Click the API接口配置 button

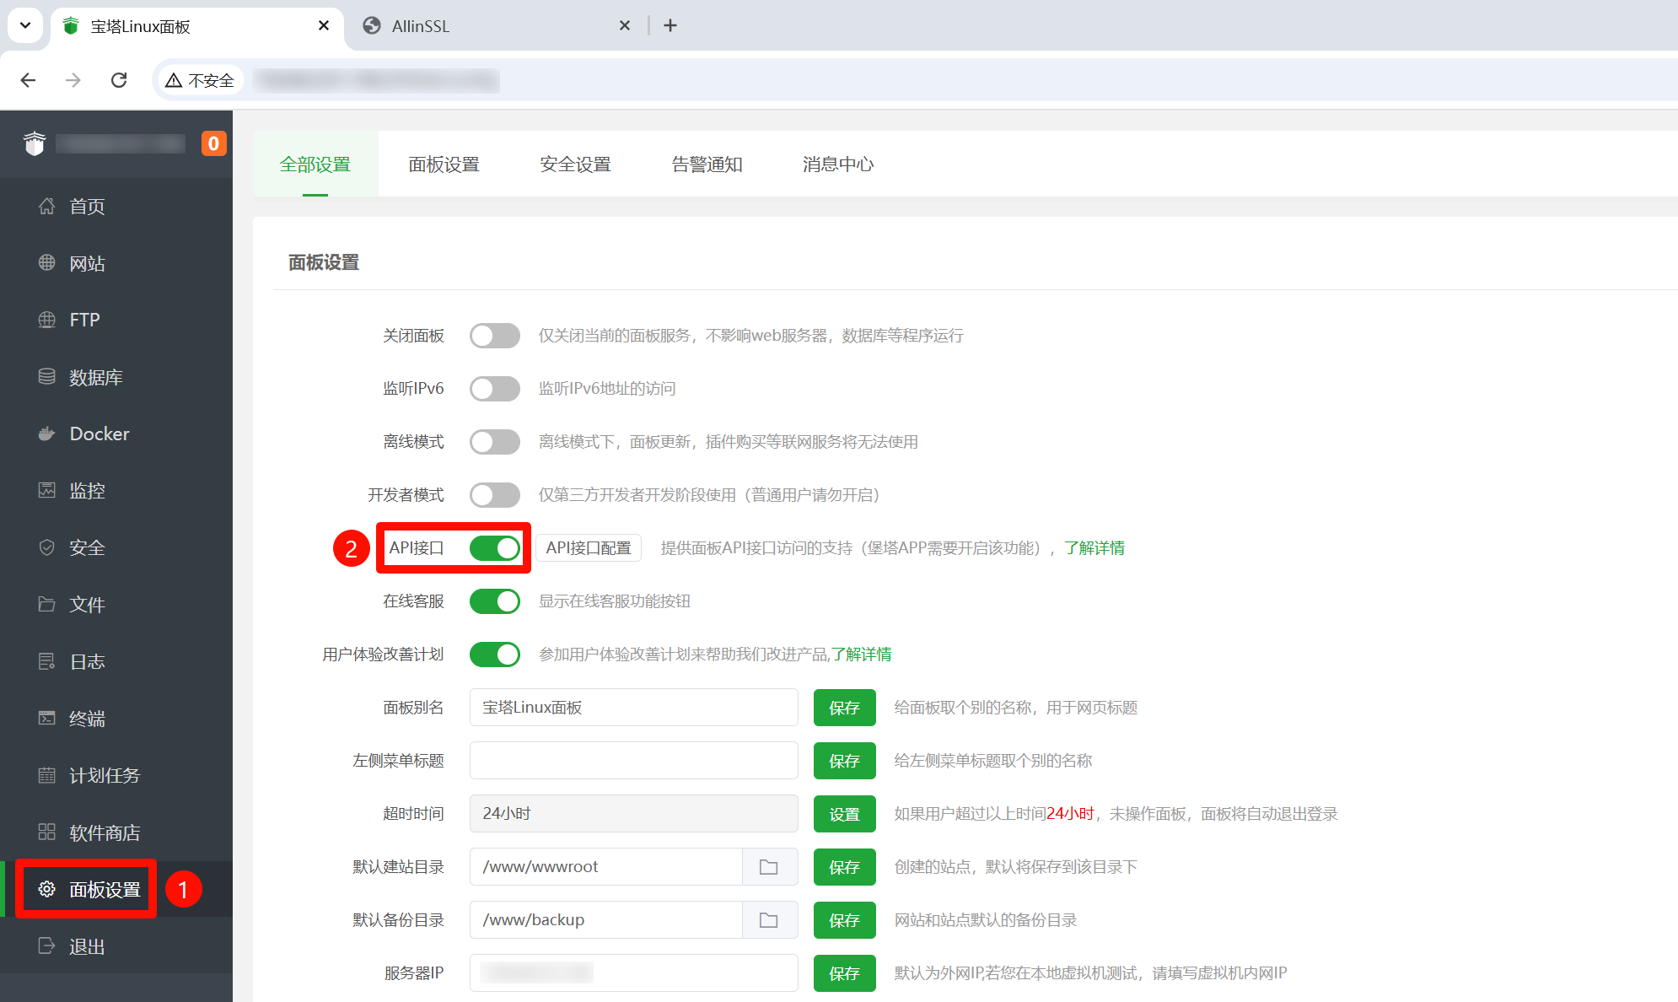[589, 547]
